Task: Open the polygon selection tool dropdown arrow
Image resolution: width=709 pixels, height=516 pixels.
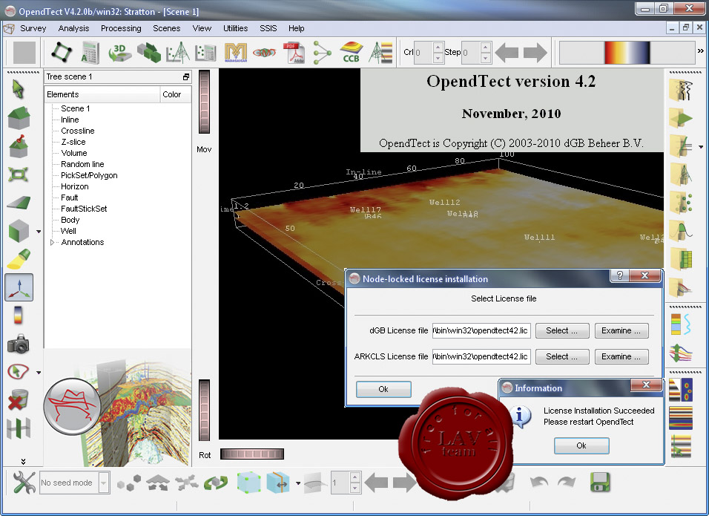Action: (x=39, y=373)
